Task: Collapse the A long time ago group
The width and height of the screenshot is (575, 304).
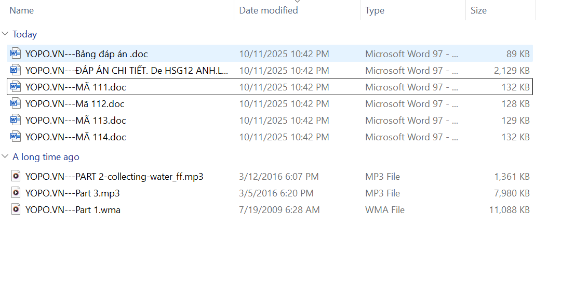Action: coord(5,156)
